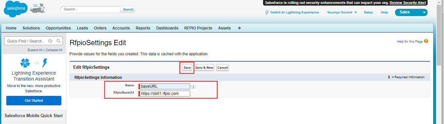
Task: Click the Lightning Transition Assistant graphic
Action: point(34,63)
